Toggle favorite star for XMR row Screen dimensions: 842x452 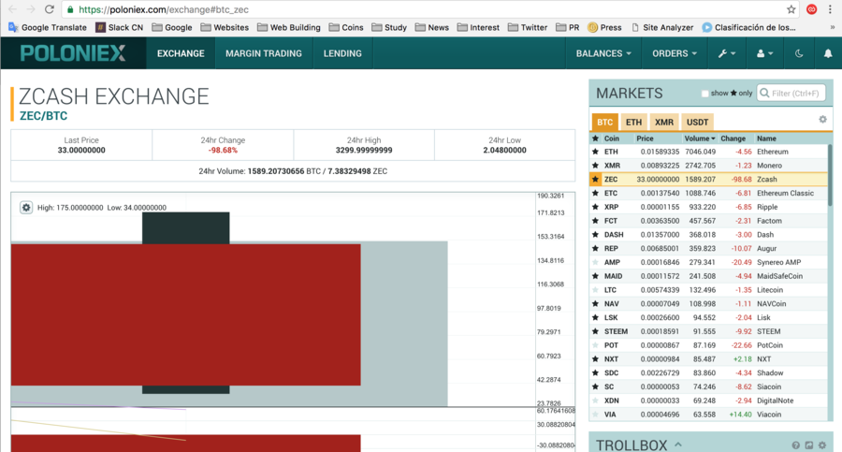595,166
